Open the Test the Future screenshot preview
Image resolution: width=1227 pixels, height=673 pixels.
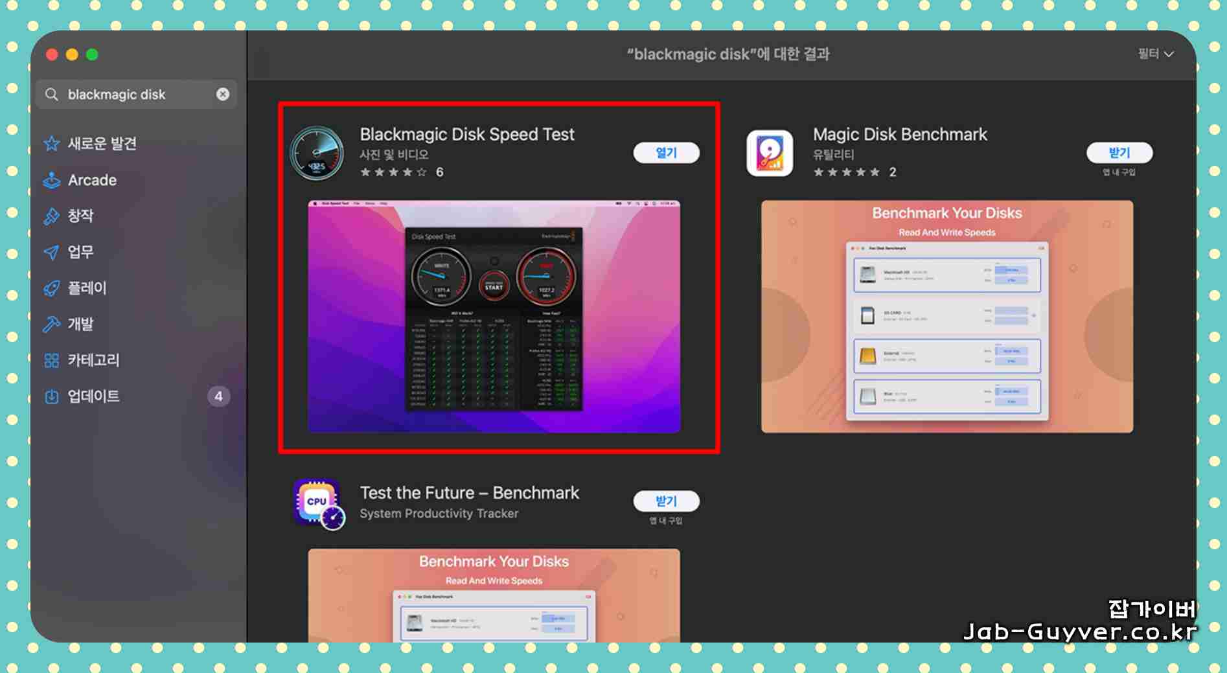[494, 596]
